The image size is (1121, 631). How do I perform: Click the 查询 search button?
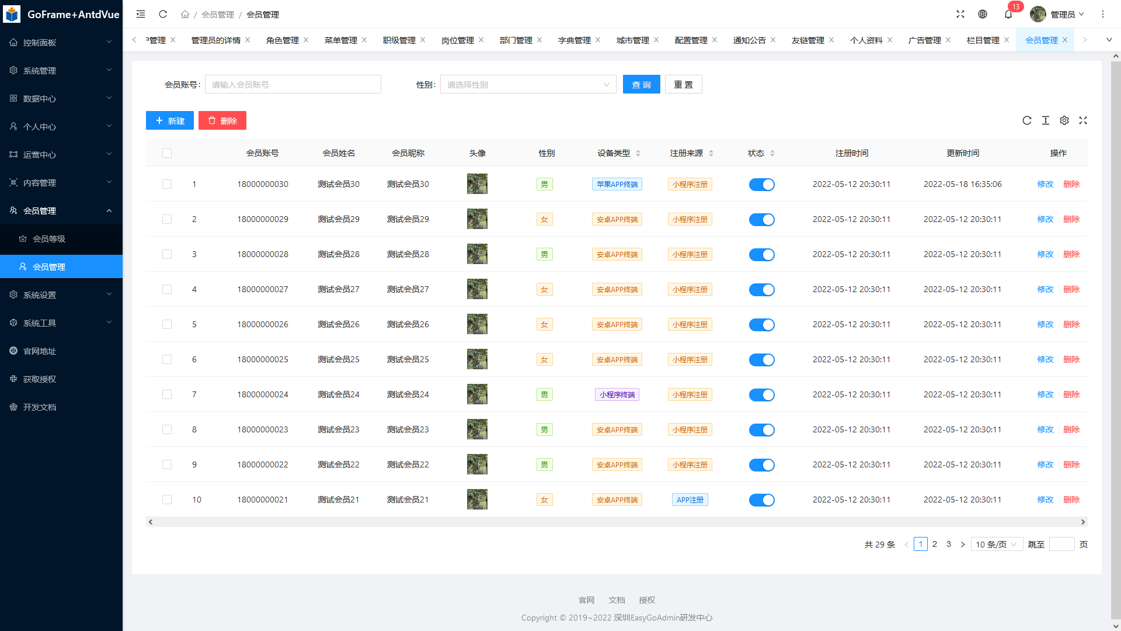pyautogui.click(x=641, y=85)
